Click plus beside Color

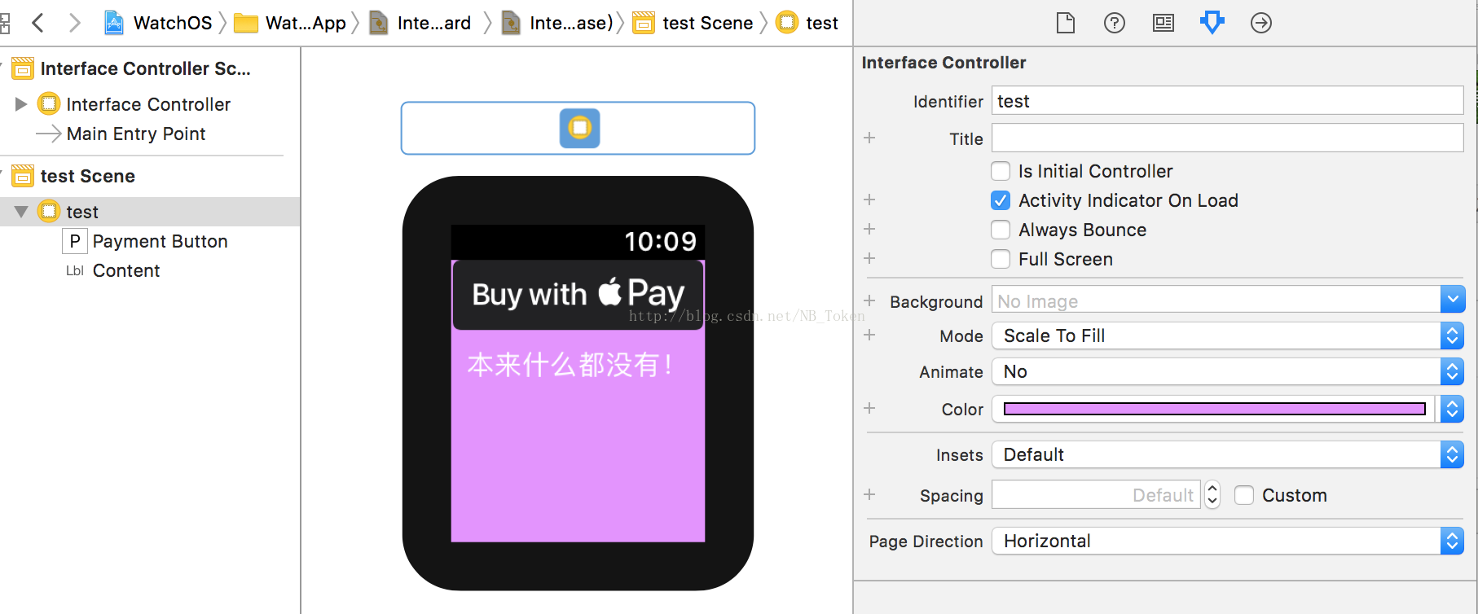(x=869, y=408)
